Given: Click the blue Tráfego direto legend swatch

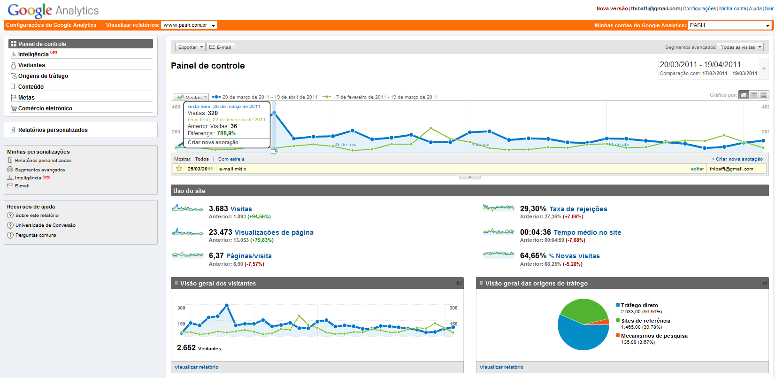Looking at the screenshot, I should [618, 305].
